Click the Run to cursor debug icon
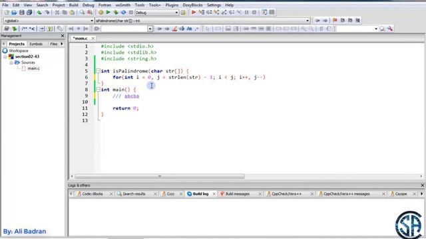This screenshot has width=426, height=239. click(201, 13)
